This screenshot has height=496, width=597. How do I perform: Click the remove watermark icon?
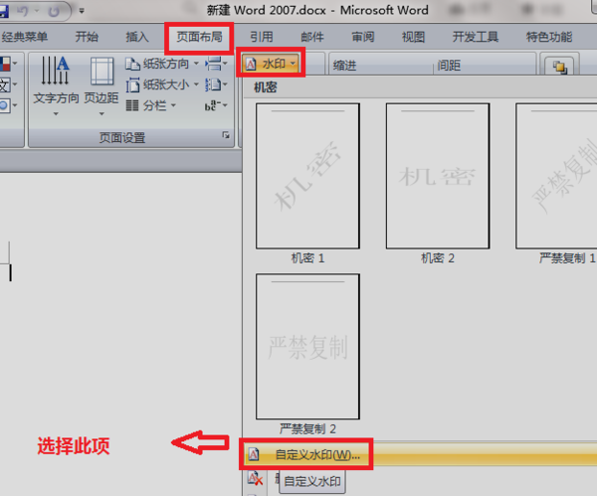click(255, 478)
